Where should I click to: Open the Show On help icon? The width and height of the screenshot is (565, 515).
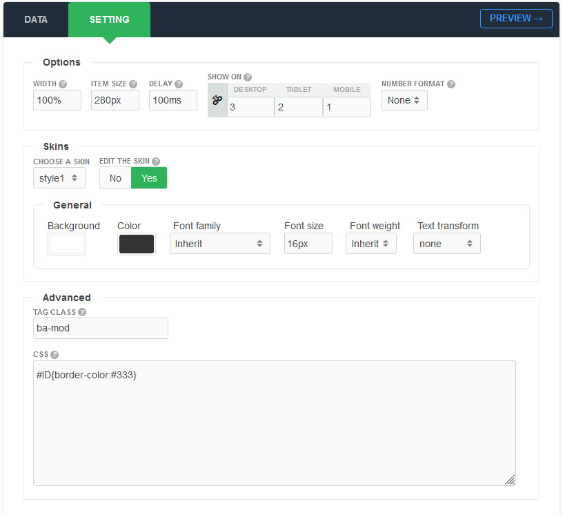(x=248, y=77)
